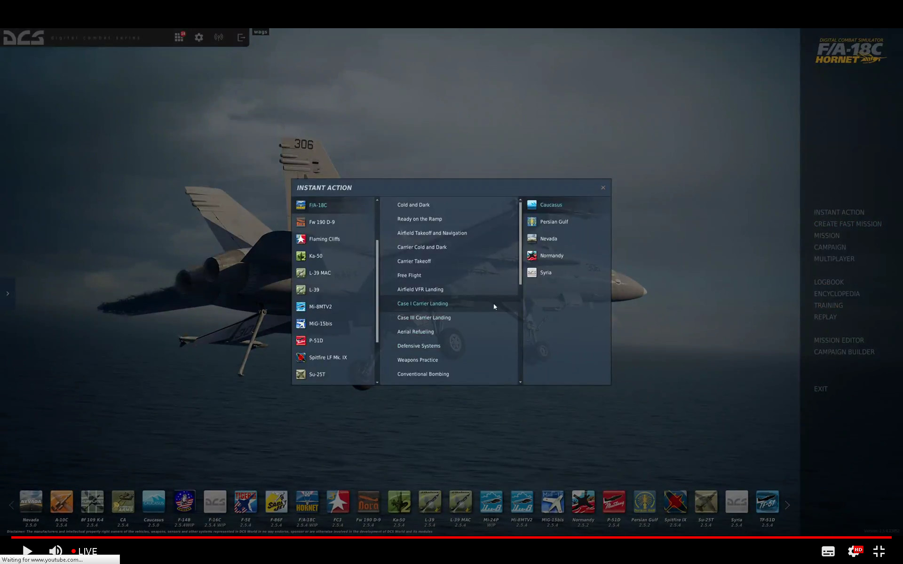
Task: Click the red video progress bar
Action: (x=451, y=537)
